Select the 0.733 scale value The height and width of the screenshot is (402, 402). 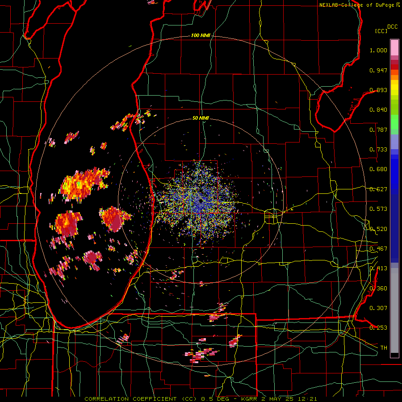click(x=378, y=150)
